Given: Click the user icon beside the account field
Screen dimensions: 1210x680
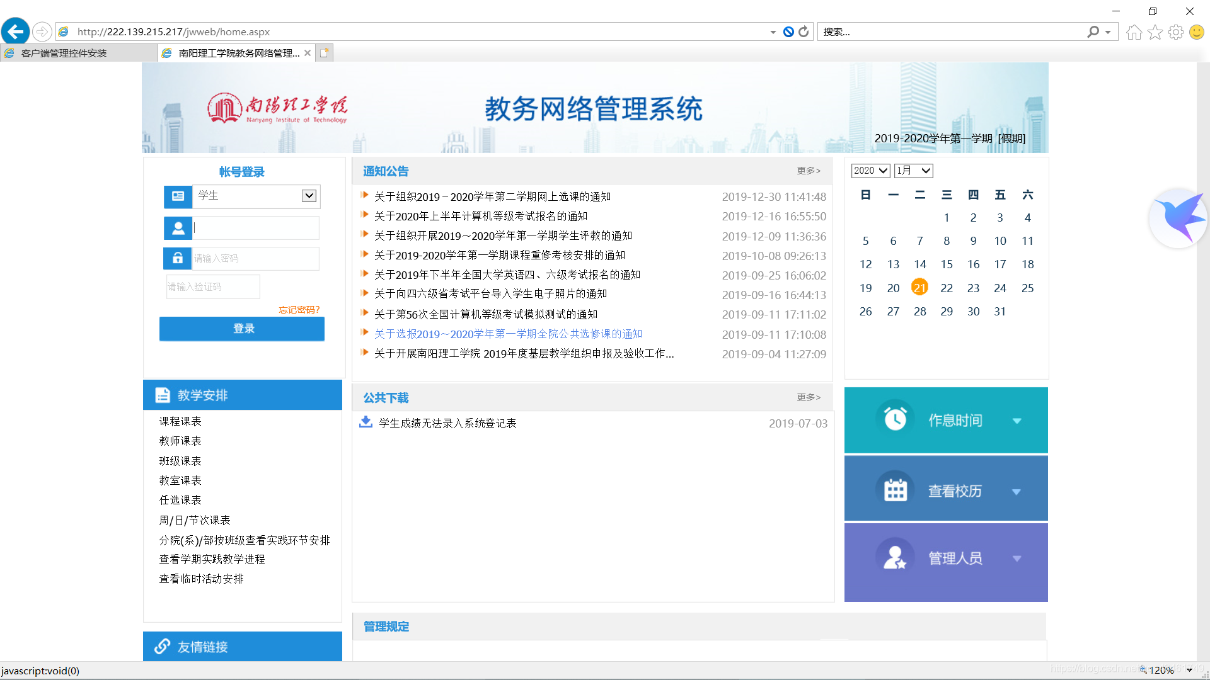Looking at the screenshot, I should click(x=178, y=228).
